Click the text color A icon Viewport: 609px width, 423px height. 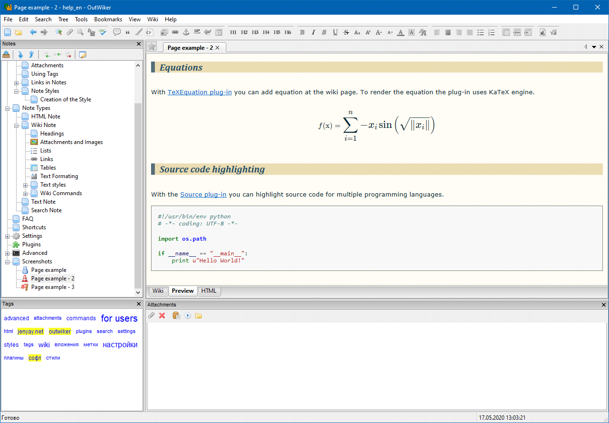click(401, 32)
